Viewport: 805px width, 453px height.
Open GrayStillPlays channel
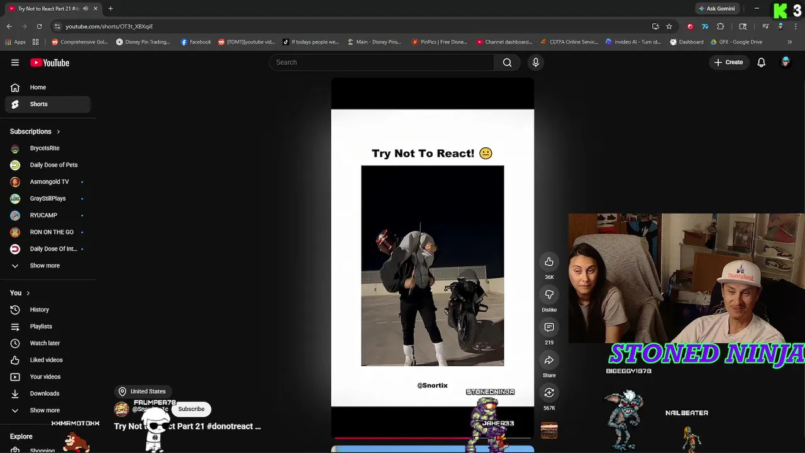pyautogui.click(x=47, y=198)
